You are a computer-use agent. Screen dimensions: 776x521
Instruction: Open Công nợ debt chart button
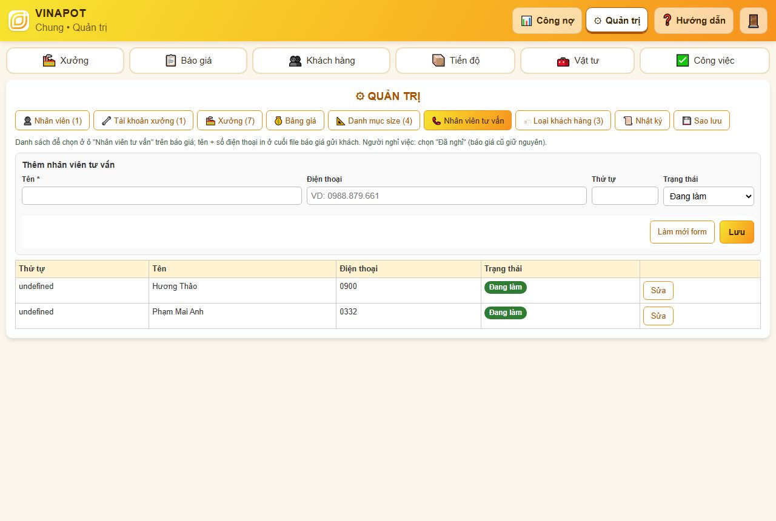coord(547,21)
